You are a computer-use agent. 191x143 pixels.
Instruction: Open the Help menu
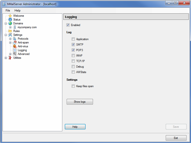coord(18,11)
